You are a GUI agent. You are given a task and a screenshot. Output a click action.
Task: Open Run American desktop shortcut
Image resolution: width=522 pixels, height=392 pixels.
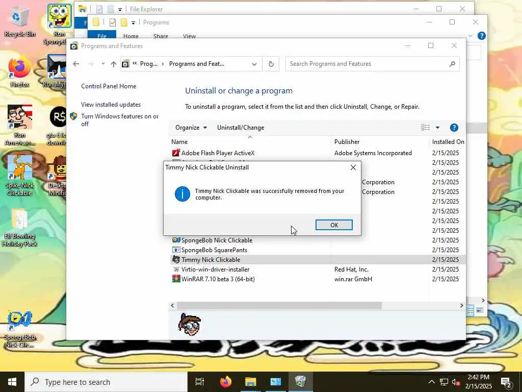[20, 125]
